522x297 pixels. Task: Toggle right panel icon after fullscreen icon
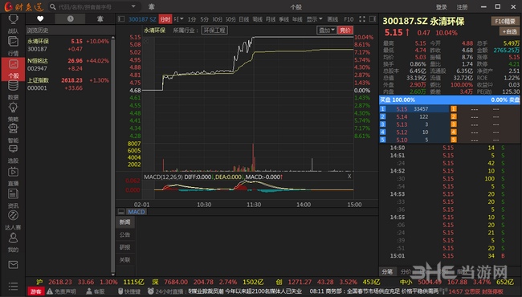pos(373,19)
